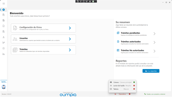
Task: Collapse the top floating toolbar with its arrow
Action: coord(96,2)
